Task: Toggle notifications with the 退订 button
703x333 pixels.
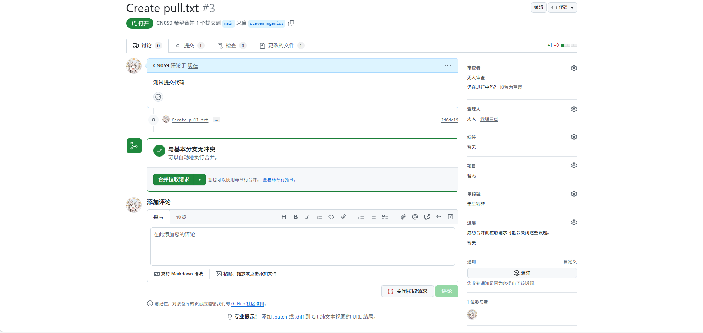Action: coord(522,273)
